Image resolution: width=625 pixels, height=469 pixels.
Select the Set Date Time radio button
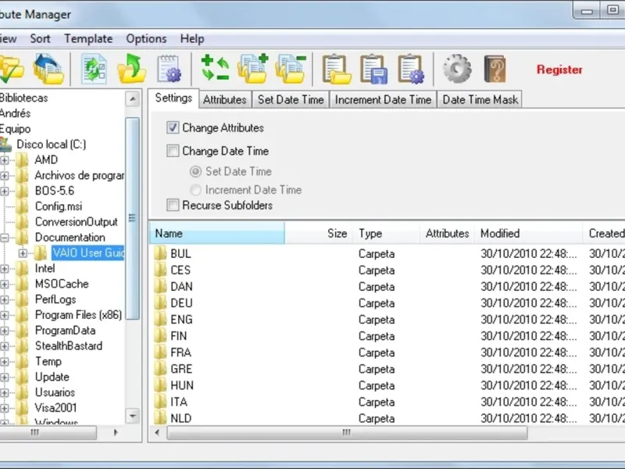(195, 171)
